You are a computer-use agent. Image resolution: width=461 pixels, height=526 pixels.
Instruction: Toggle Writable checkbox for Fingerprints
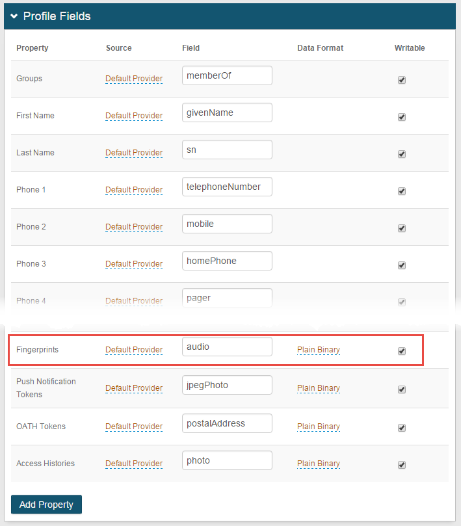point(401,351)
